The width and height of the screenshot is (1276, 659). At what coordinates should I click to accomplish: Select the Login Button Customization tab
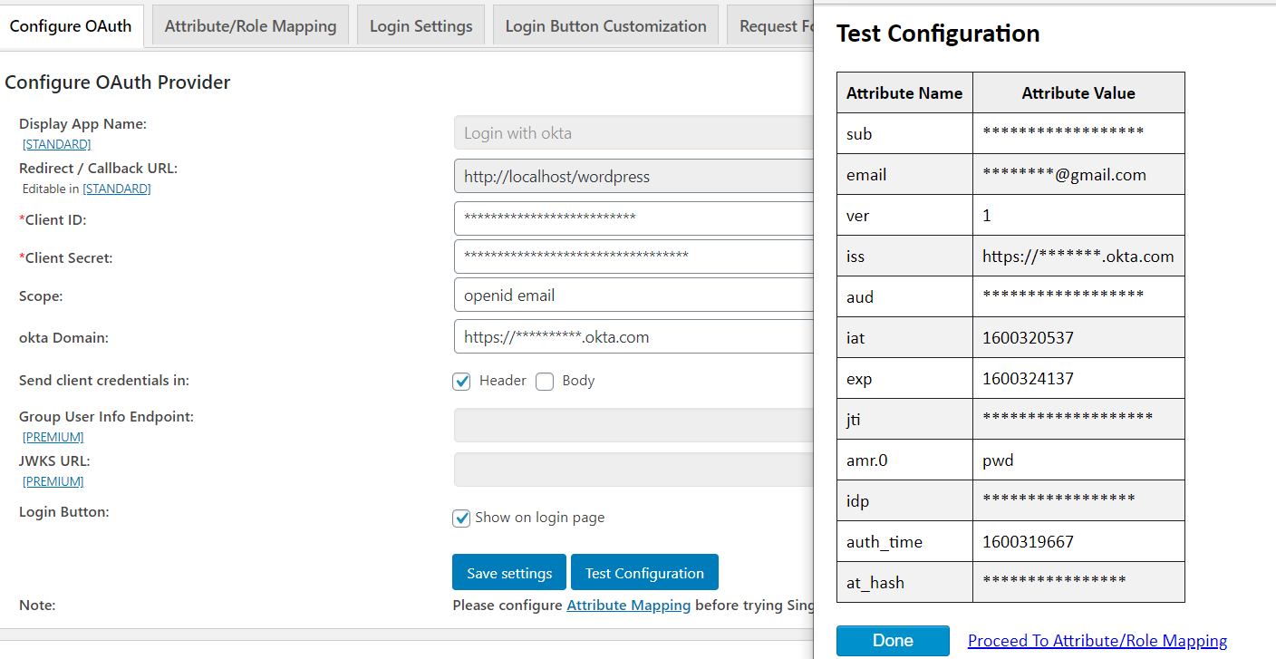pyautogui.click(x=605, y=26)
